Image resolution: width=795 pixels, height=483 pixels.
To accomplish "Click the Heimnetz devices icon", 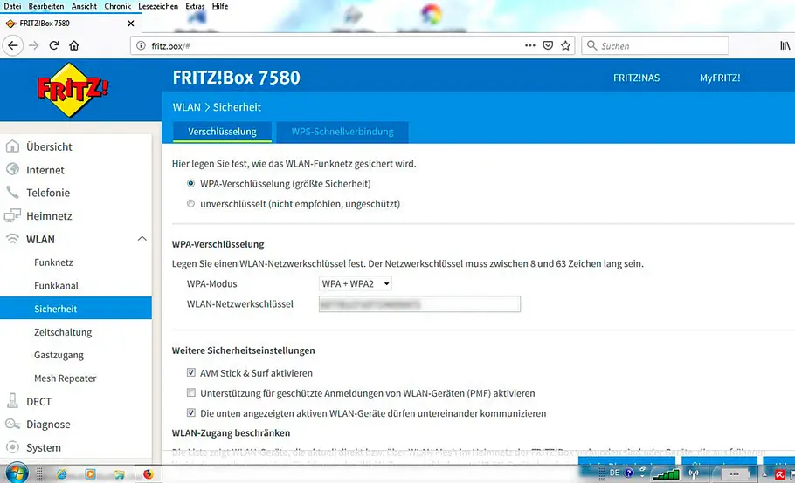I will (12, 215).
